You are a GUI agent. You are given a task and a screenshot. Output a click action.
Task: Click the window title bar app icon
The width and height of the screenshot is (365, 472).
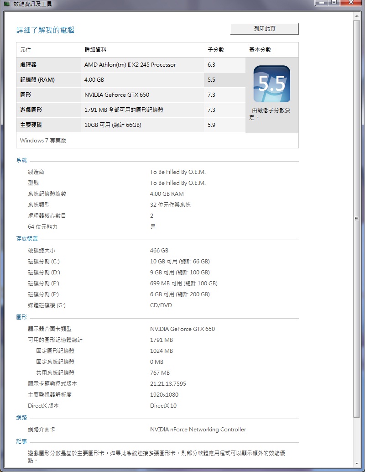7,4
